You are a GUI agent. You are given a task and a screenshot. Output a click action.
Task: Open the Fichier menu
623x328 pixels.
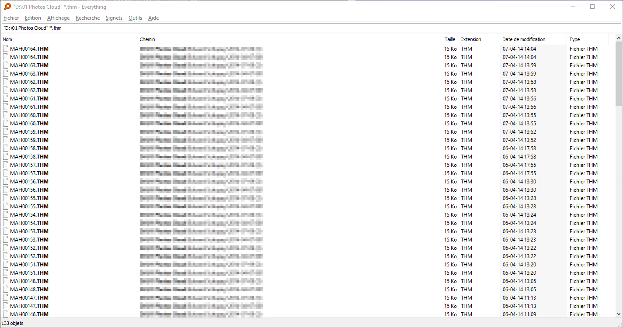(11, 18)
